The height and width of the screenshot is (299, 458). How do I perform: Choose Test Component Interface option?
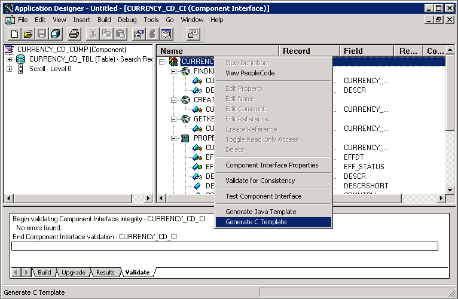pyautogui.click(x=263, y=196)
